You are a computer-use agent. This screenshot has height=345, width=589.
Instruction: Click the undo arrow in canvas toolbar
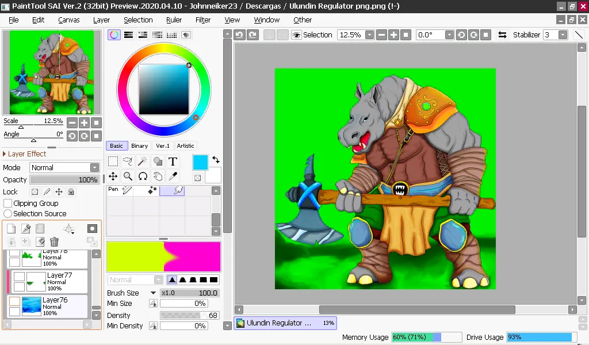click(239, 35)
